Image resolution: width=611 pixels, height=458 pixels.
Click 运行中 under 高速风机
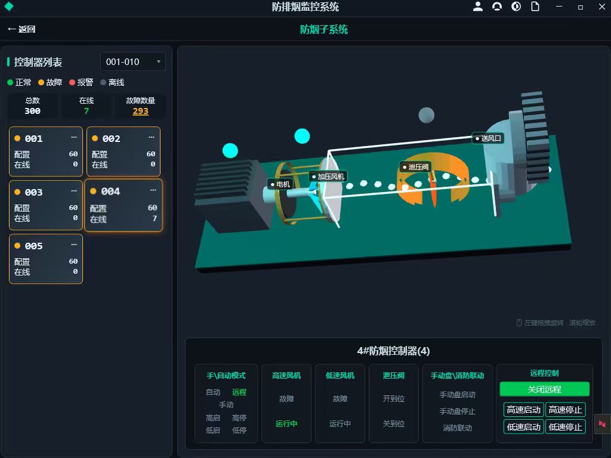click(x=286, y=424)
